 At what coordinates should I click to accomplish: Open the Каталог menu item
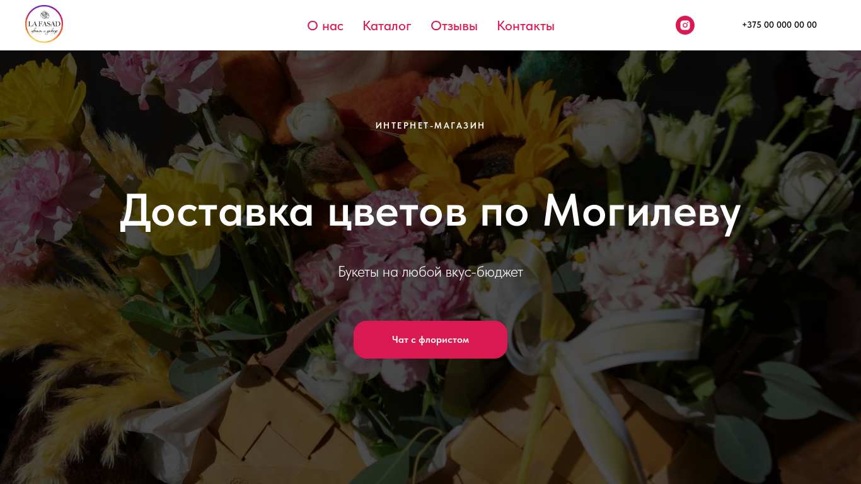click(387, 26)
